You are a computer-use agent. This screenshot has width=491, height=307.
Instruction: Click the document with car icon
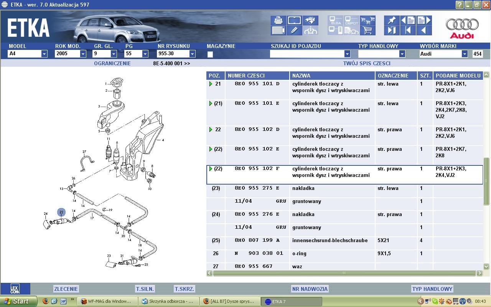(x=352, y=31)
